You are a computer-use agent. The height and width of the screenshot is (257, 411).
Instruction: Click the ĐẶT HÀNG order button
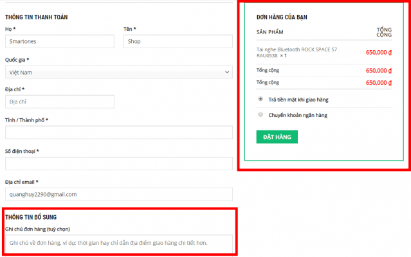tap(277, 137)
